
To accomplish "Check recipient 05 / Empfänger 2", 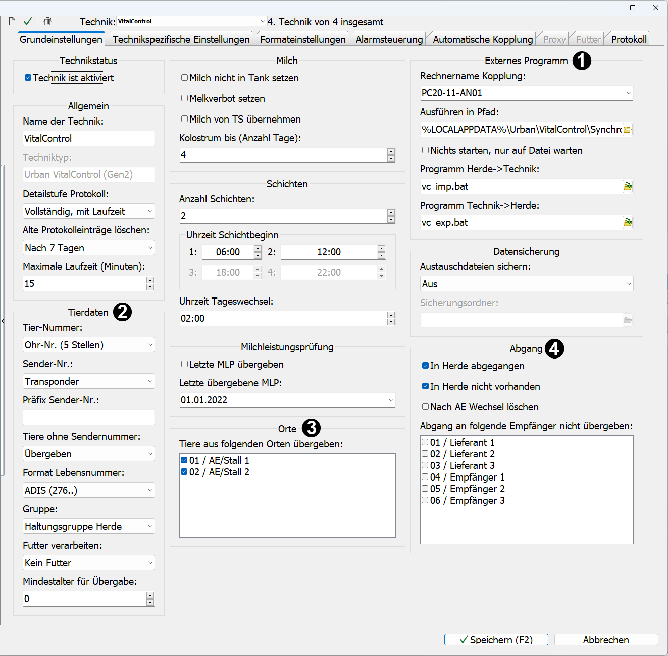I will click(x=425, y=489).
